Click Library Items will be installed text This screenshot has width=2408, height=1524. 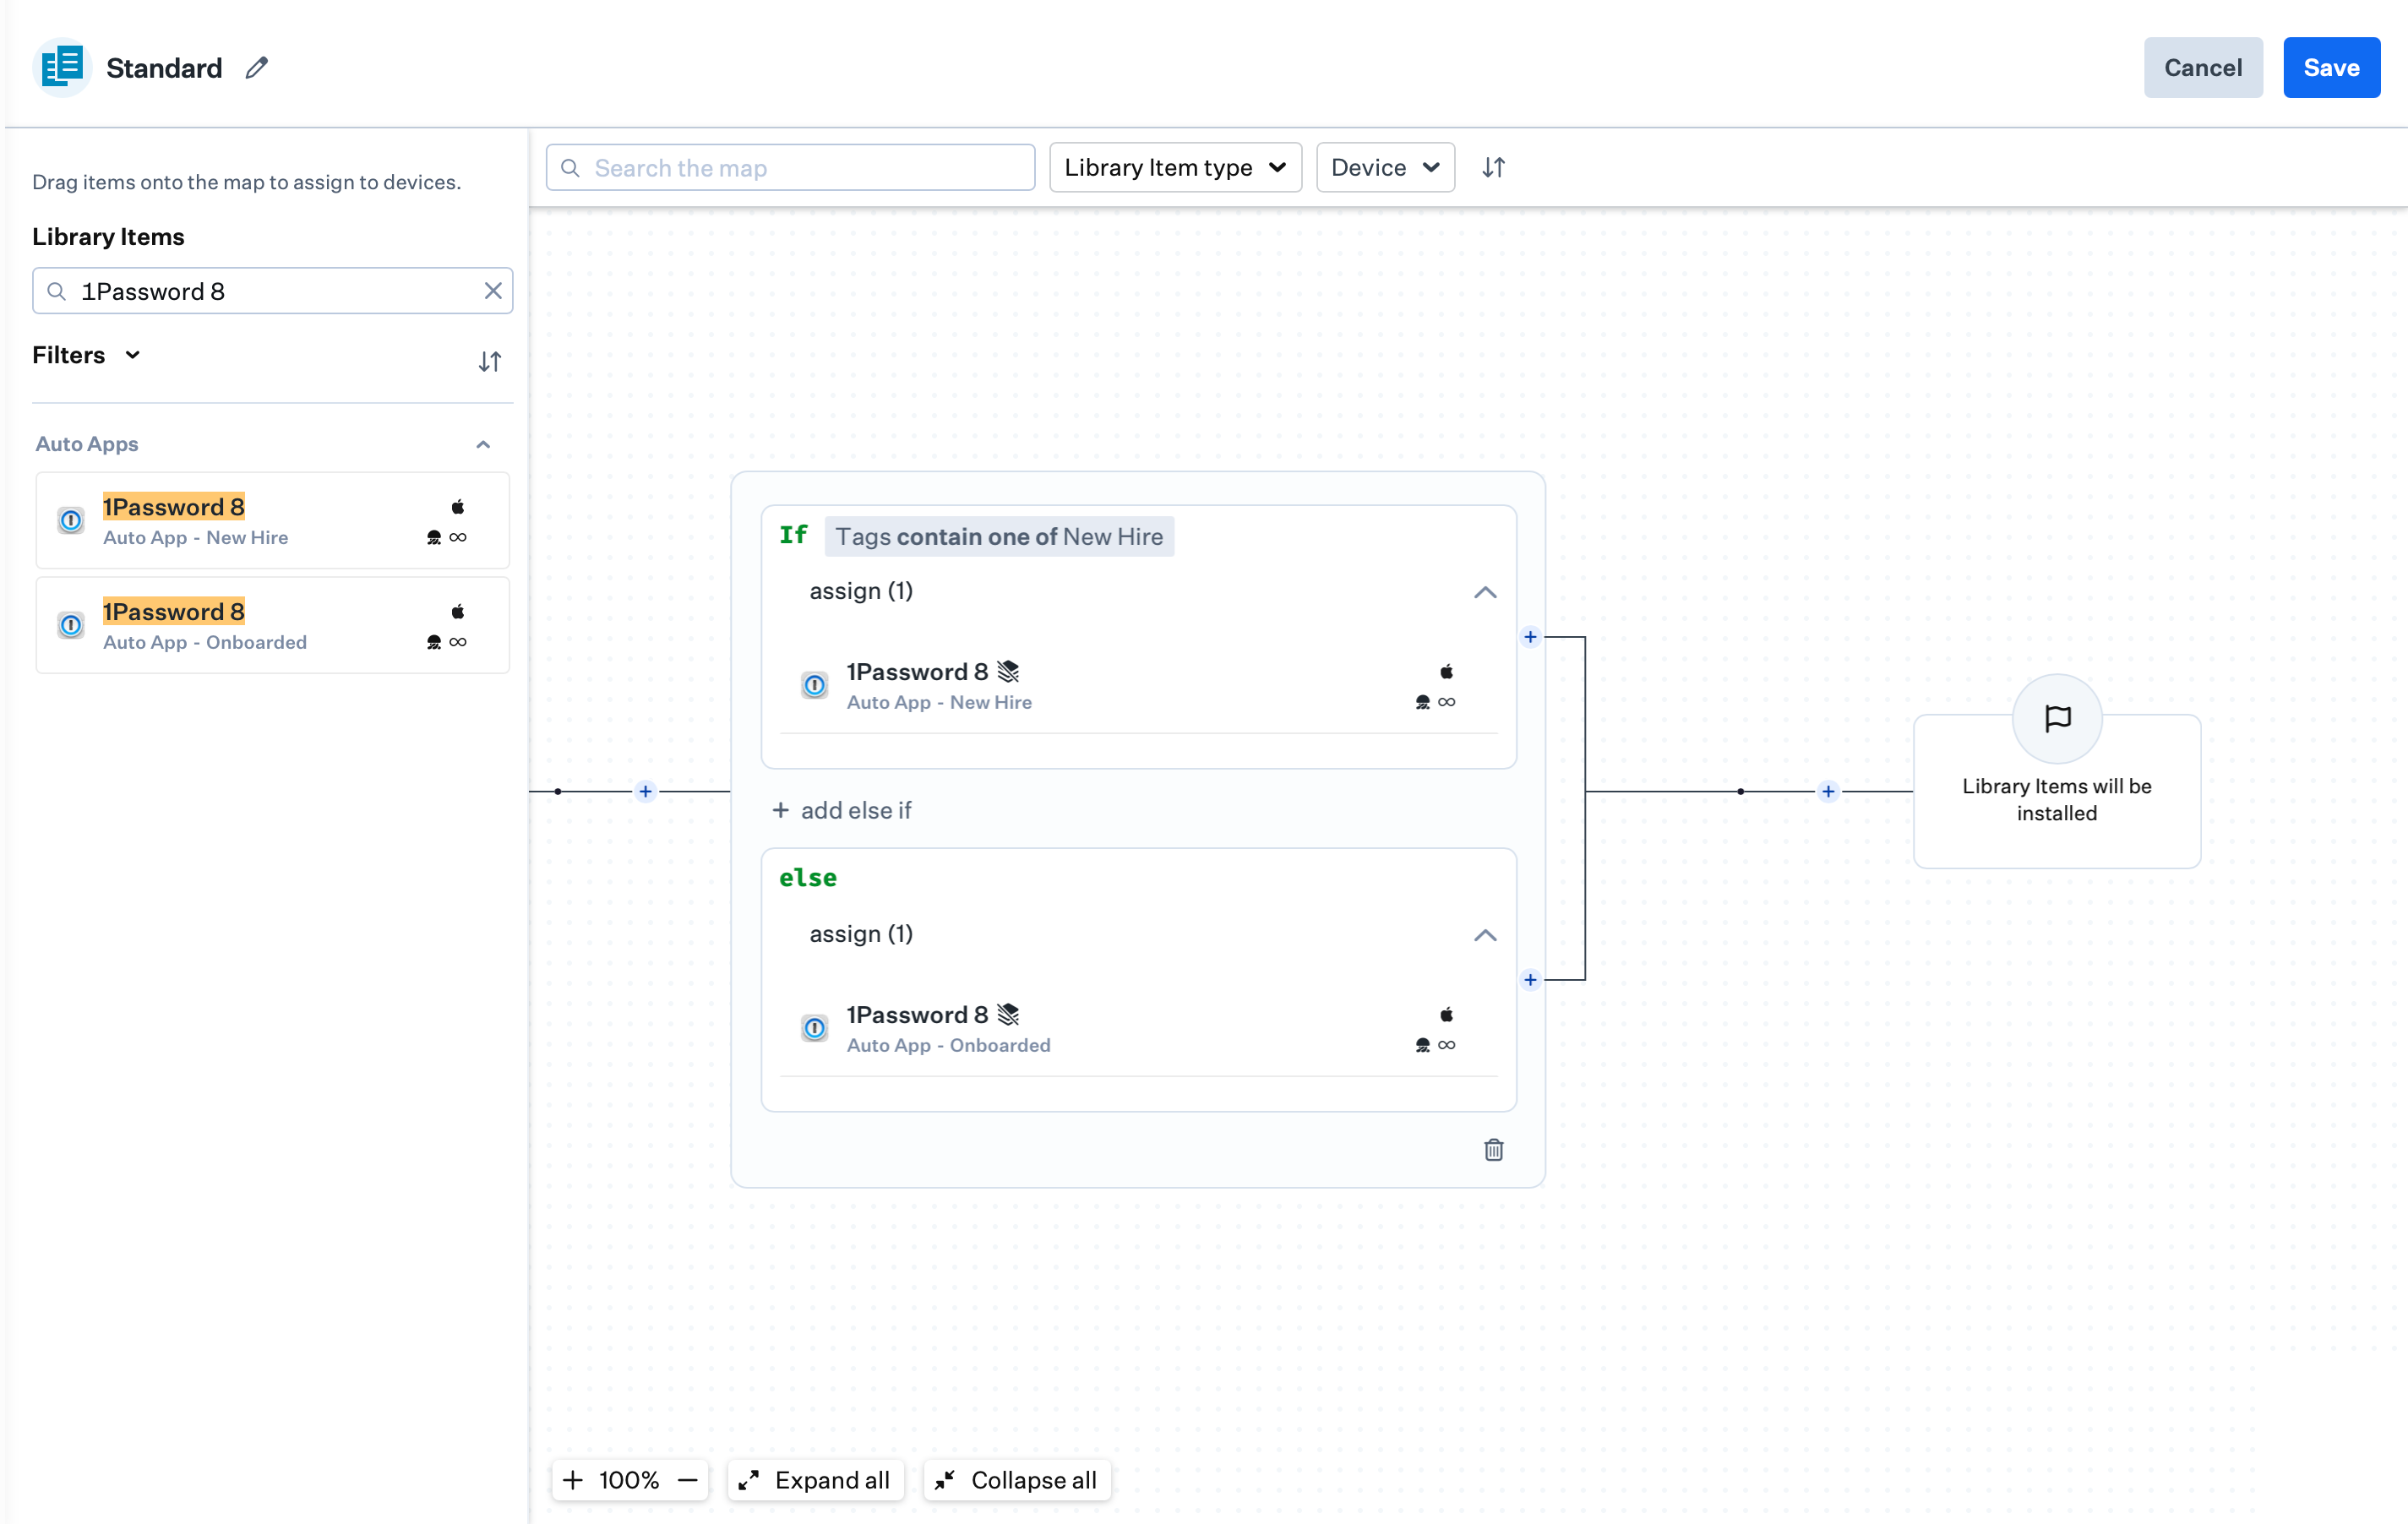click(2056, 799)
